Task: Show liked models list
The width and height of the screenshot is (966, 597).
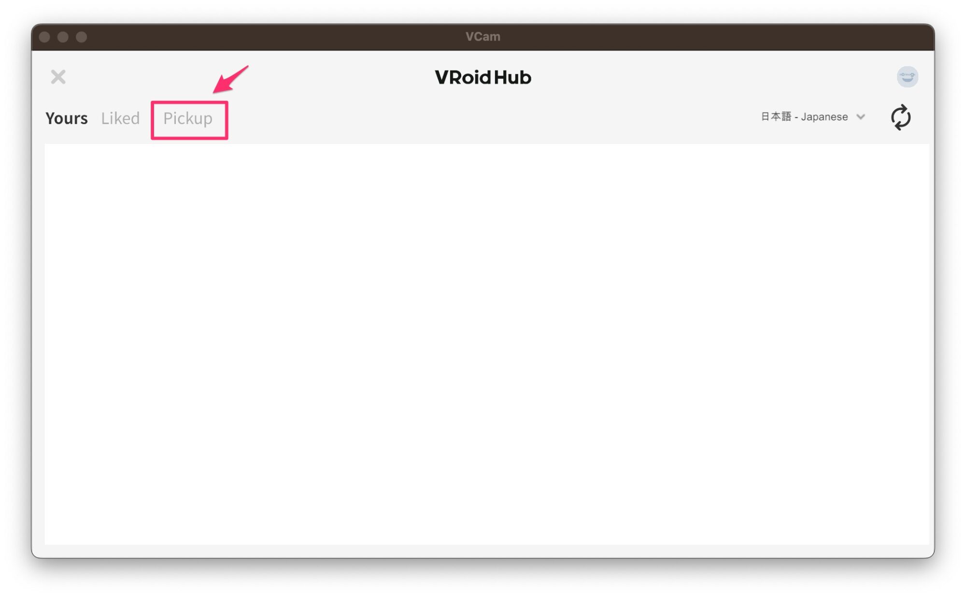Action: pos(120,118)
